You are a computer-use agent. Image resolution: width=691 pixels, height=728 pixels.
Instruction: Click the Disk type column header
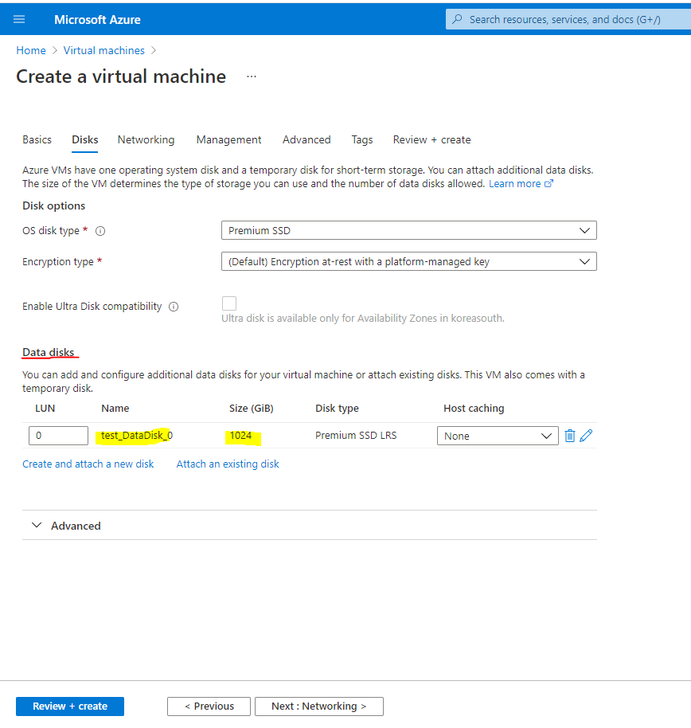tap(337, 408)
